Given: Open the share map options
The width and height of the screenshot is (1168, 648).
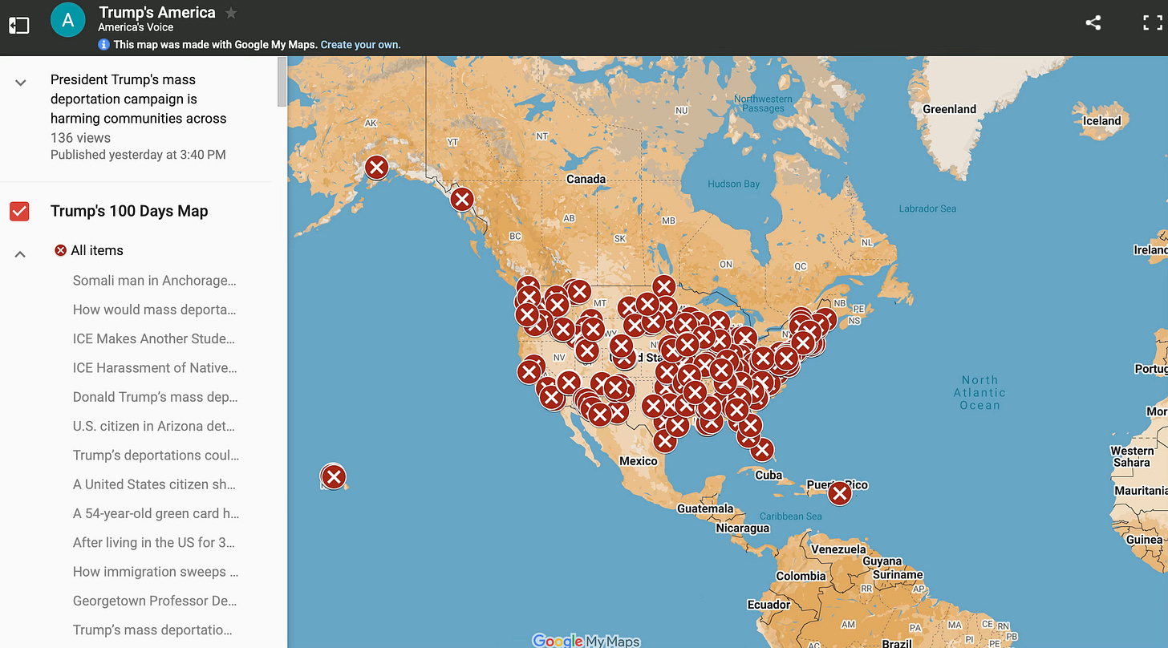Looking at the screenshot, I should click(x=1093, y=22).
